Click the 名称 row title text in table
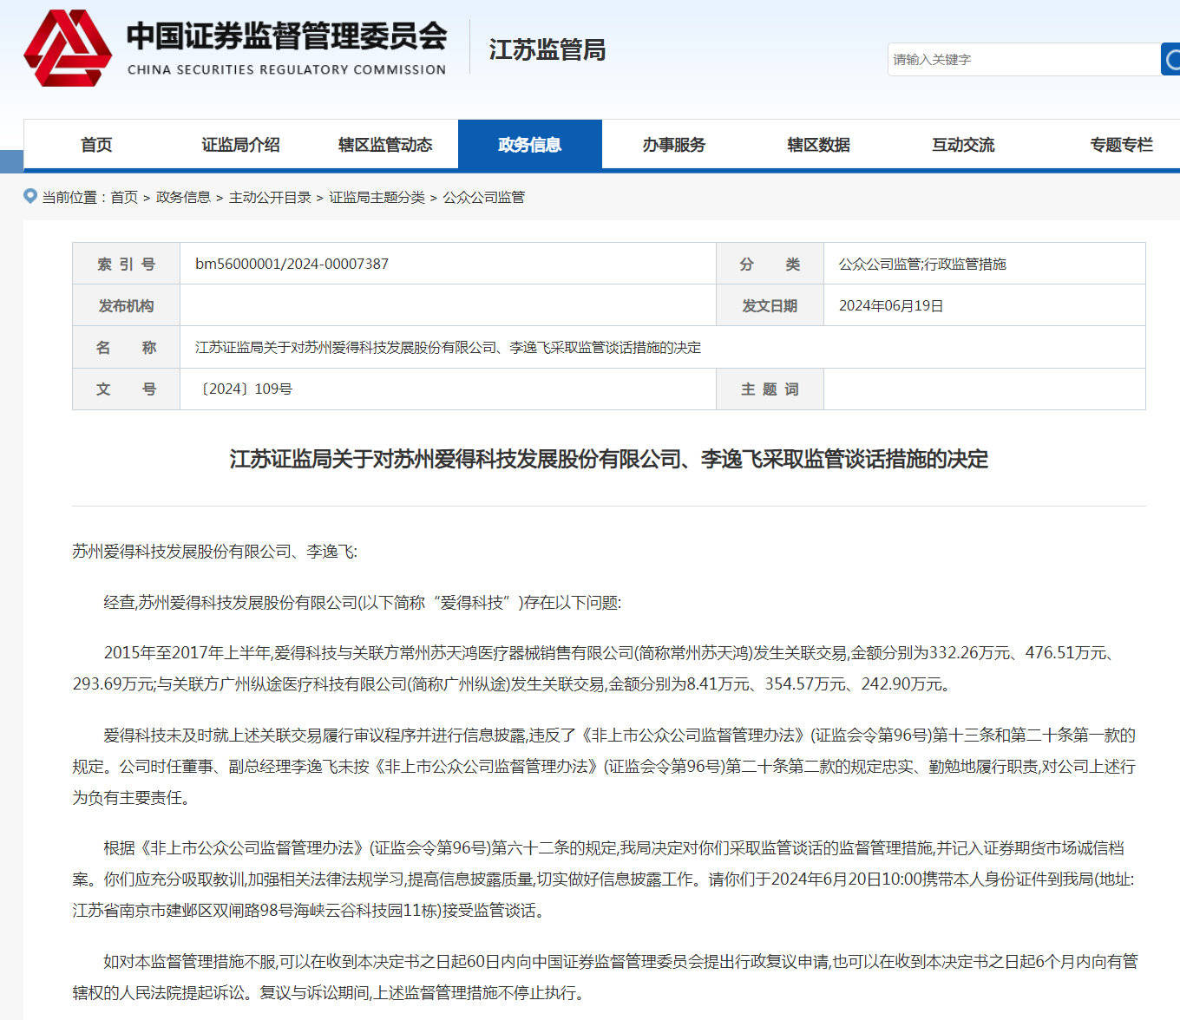This screenshot has width=1180, height=1020. (448, 347)
